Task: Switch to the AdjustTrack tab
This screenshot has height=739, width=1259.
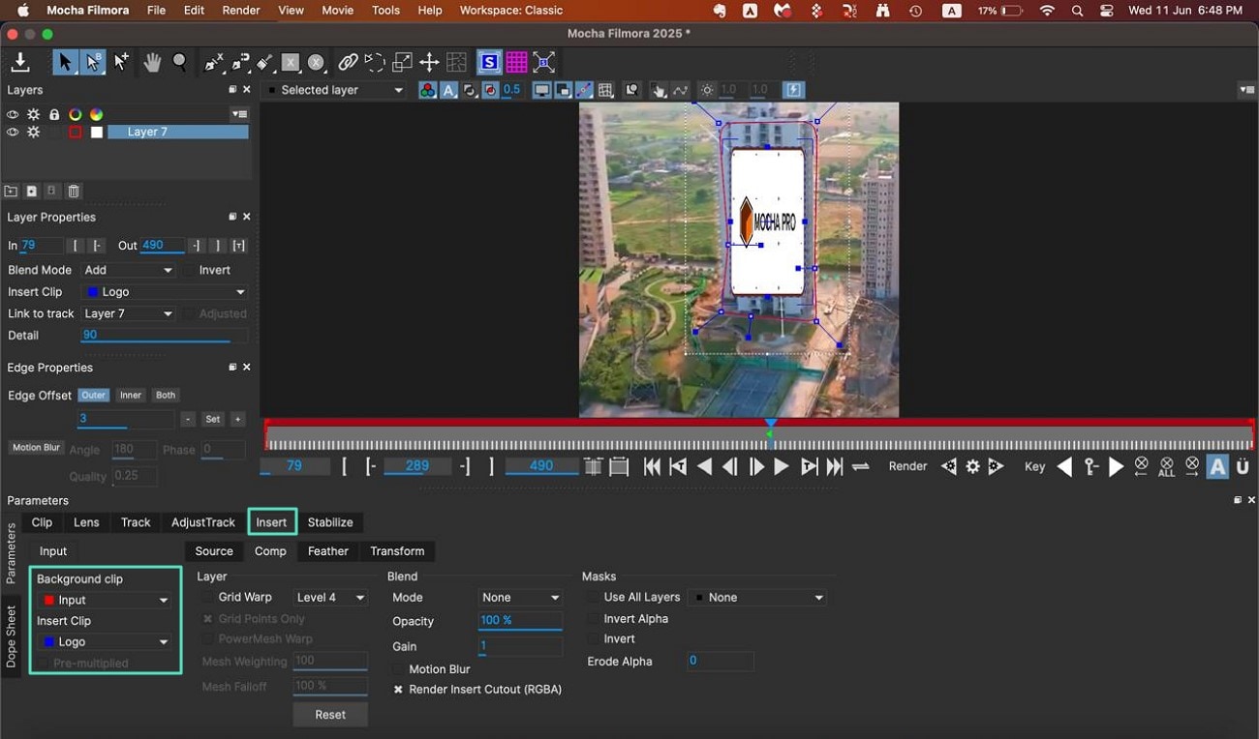Action: (x=203, y=522)
